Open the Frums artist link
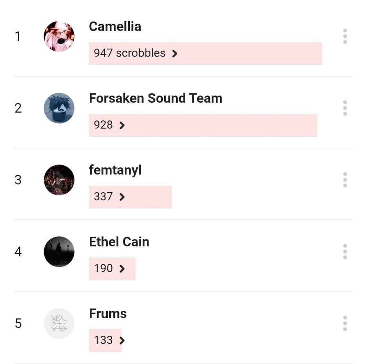This screenshot has width=367, height=364. point(108,313)
